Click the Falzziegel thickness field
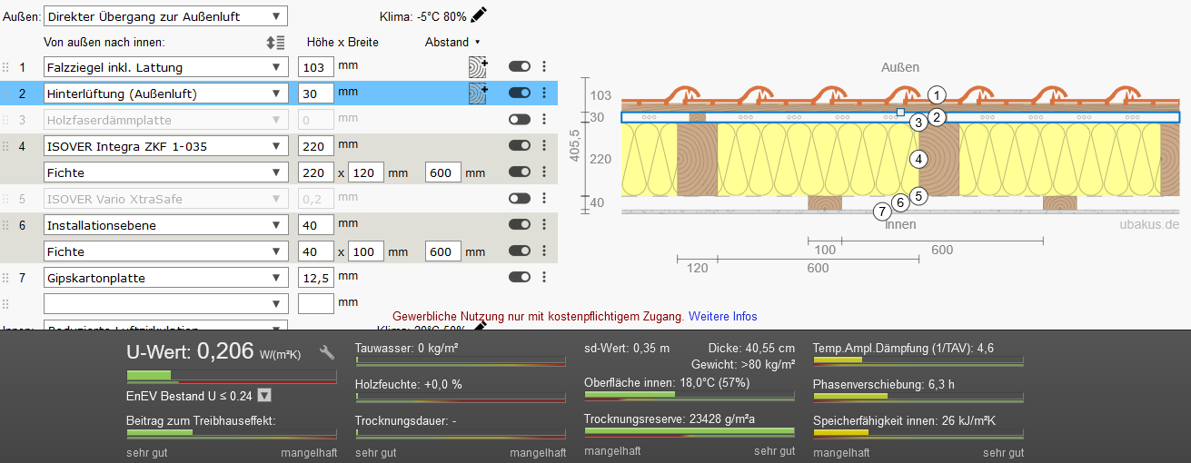Viewport: 1191px width, 463px height. tap(315, 67)
